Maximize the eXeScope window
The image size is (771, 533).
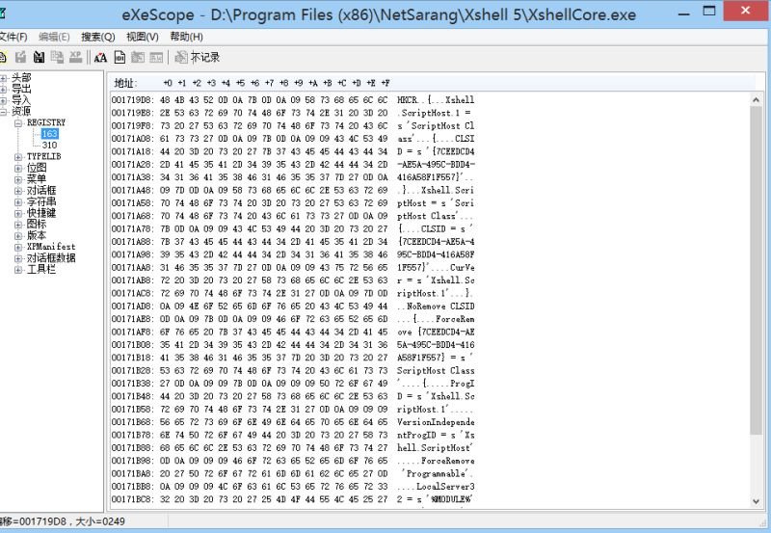pos(709,12)
